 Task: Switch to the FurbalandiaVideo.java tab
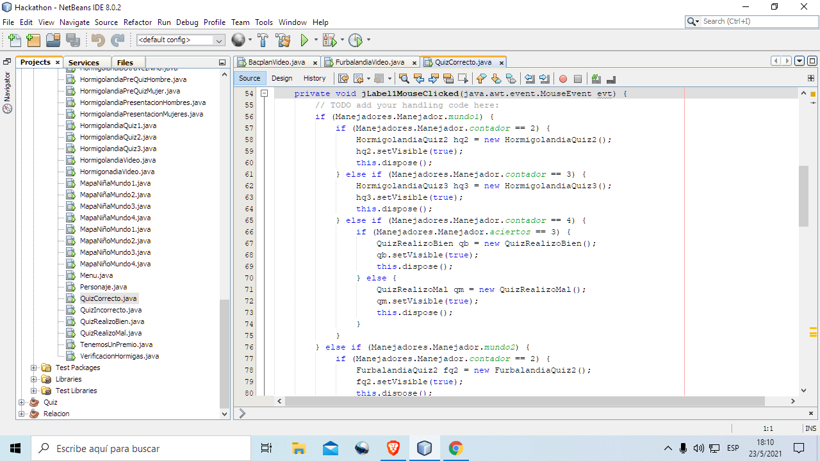click(x=370, y=62)
